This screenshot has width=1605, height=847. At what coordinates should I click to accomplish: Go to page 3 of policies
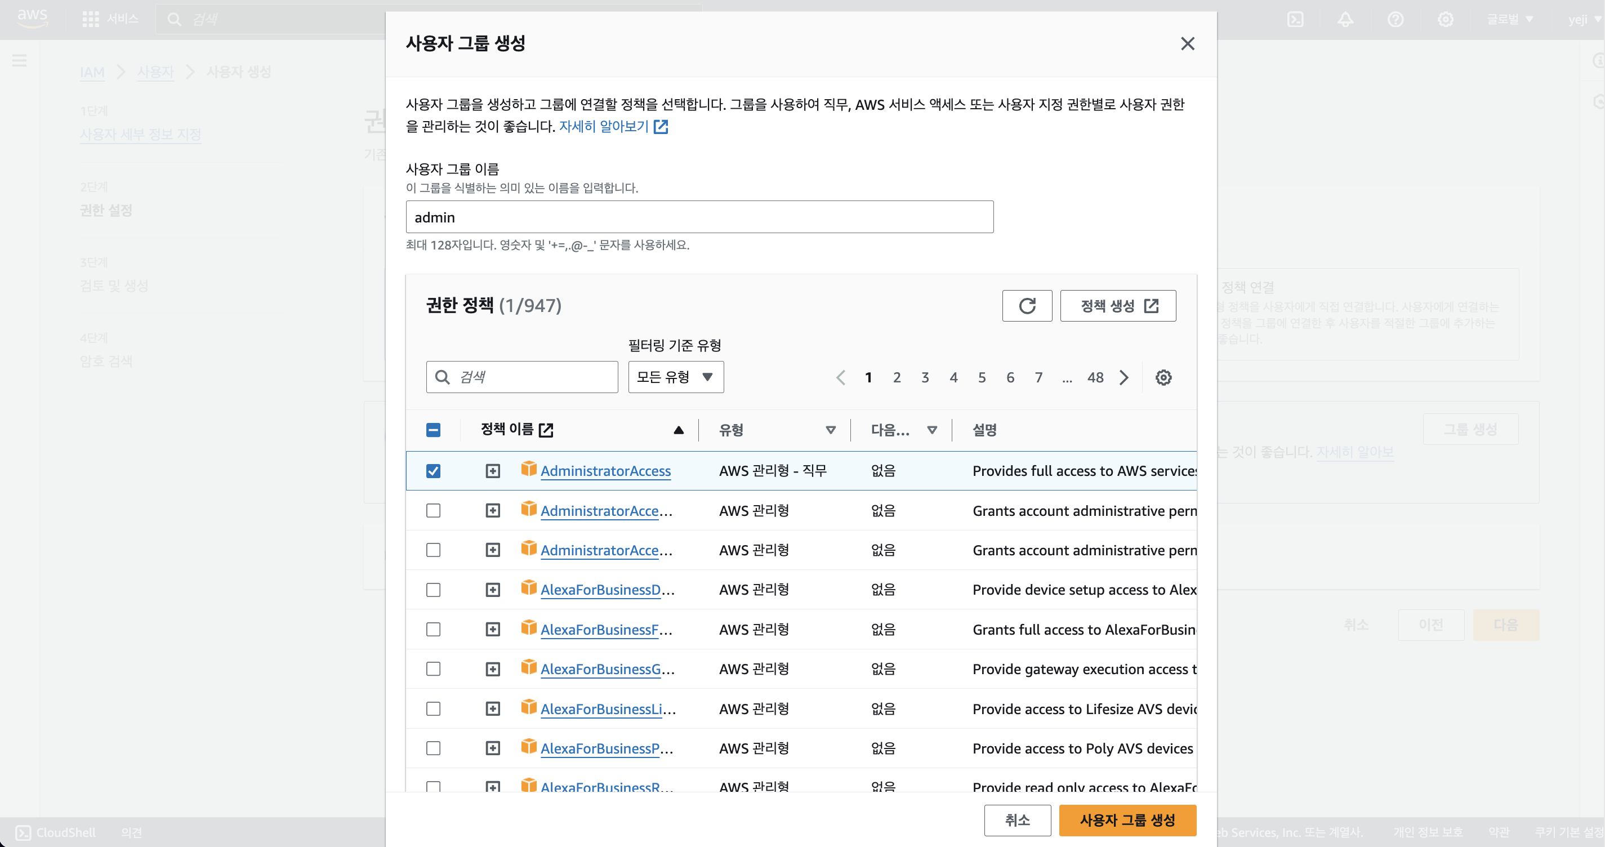925,377
